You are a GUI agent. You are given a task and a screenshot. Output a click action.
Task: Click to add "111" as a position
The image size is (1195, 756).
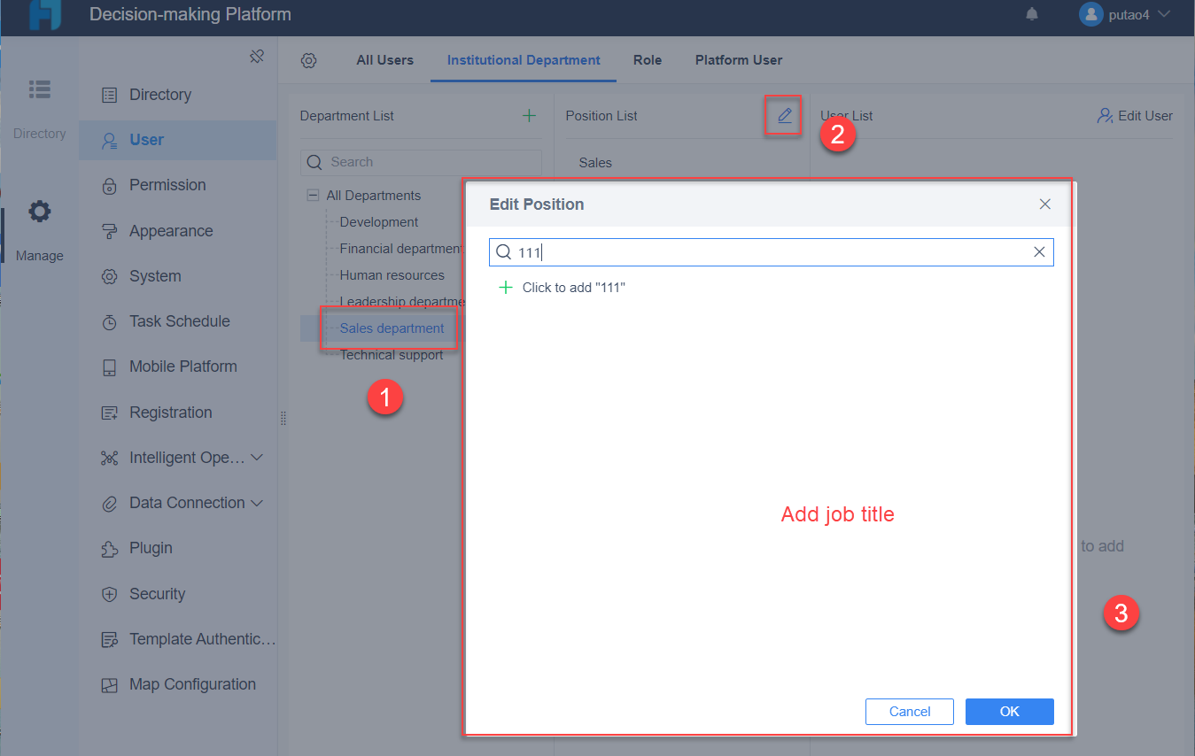pyautogui.click(x=562, y=287)
